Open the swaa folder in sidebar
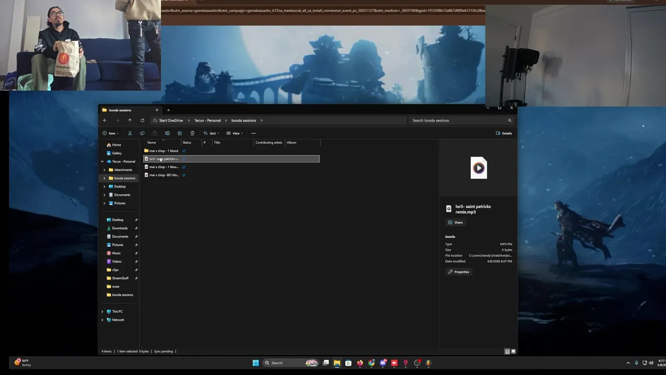666x375 pixels. point(116,286)
